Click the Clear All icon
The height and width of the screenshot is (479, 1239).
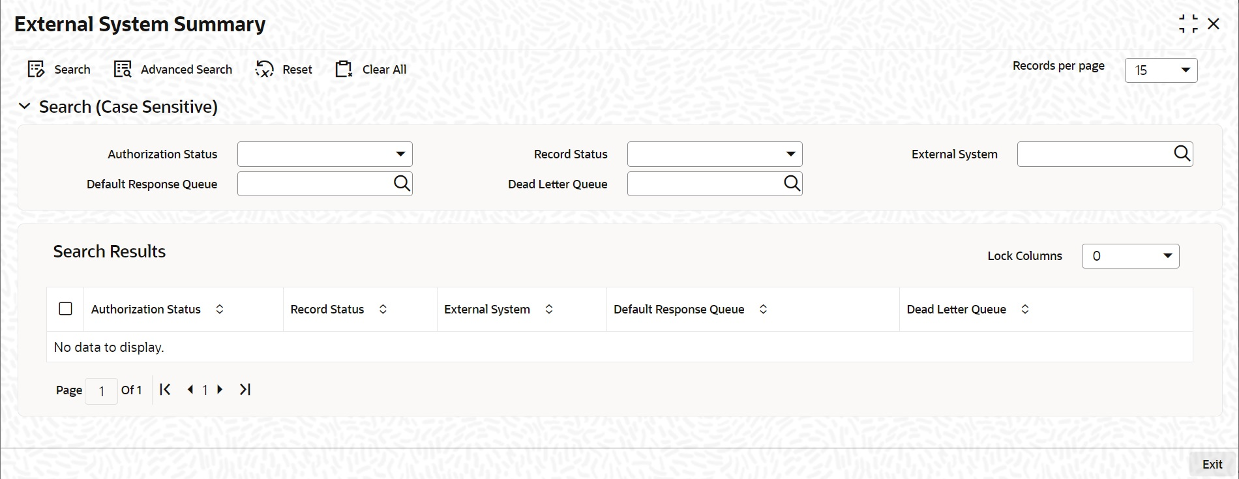(344, 69)
